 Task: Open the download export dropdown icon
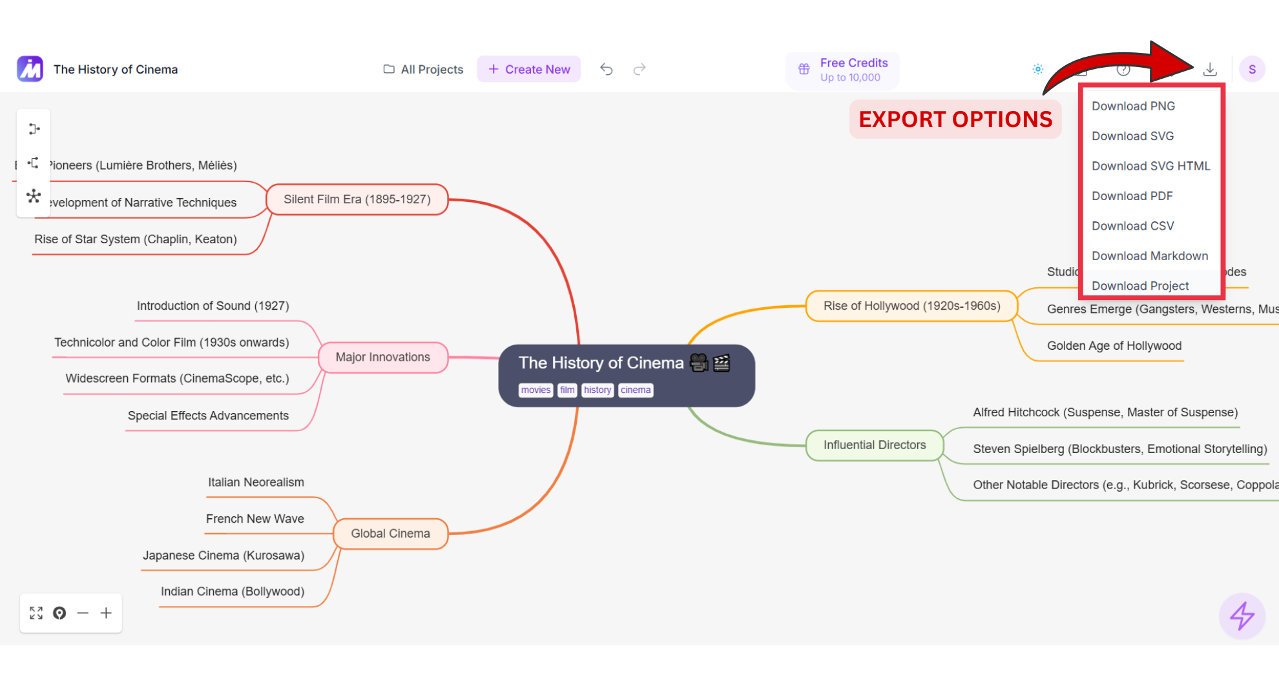click(x=1210, y=69)
